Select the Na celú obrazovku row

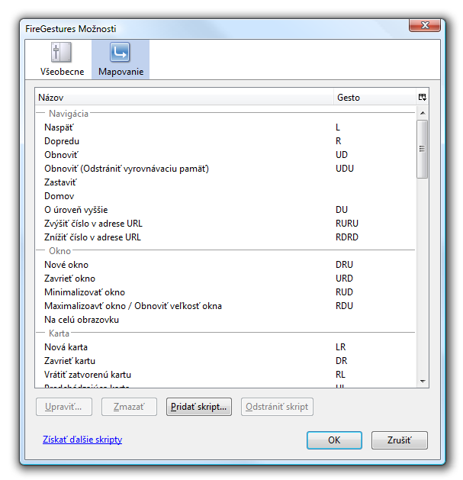pos(226,320)
